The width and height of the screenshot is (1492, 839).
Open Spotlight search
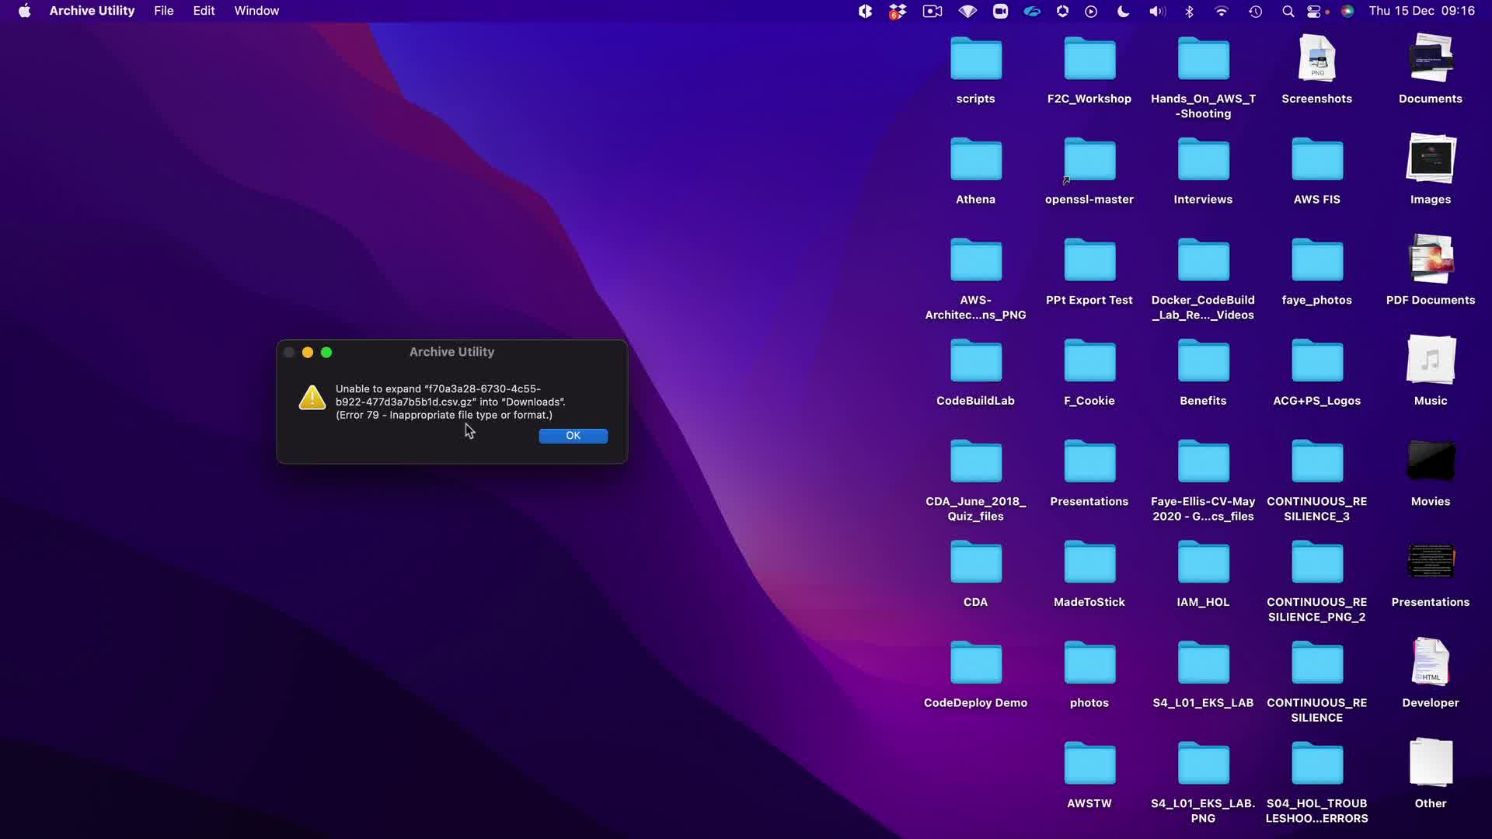coord(1288,11)
